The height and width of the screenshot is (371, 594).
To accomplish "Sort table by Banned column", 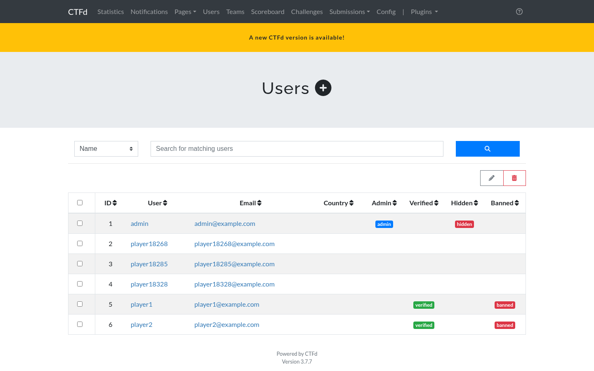I will (x=505, y=203).
